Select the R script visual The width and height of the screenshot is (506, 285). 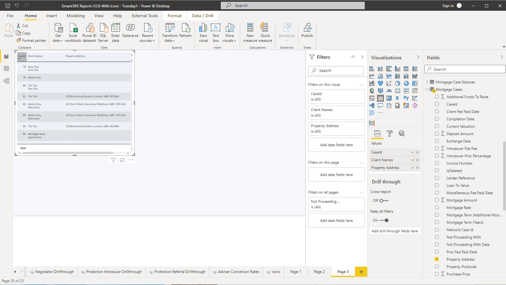[398, 98]
